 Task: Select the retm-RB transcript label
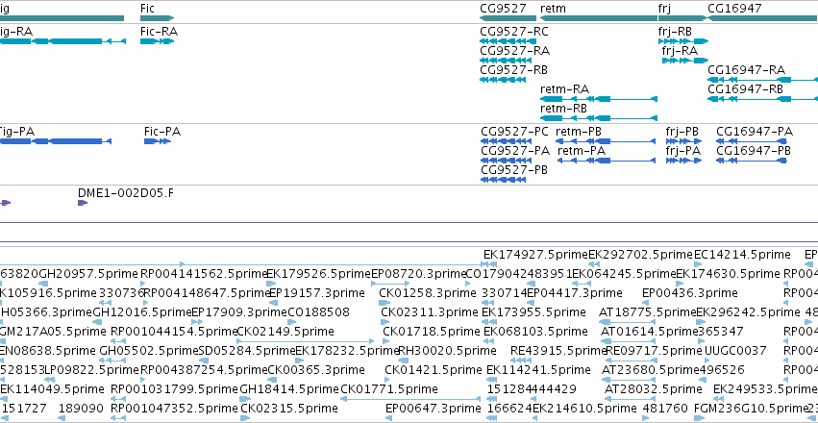point(563,109)
